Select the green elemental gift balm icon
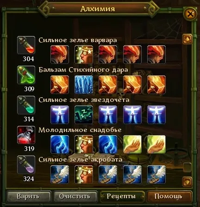Screen dimensions: 200x207 [x=26, y=75]
